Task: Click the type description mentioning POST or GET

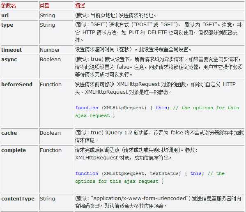Action: (159, 32)
